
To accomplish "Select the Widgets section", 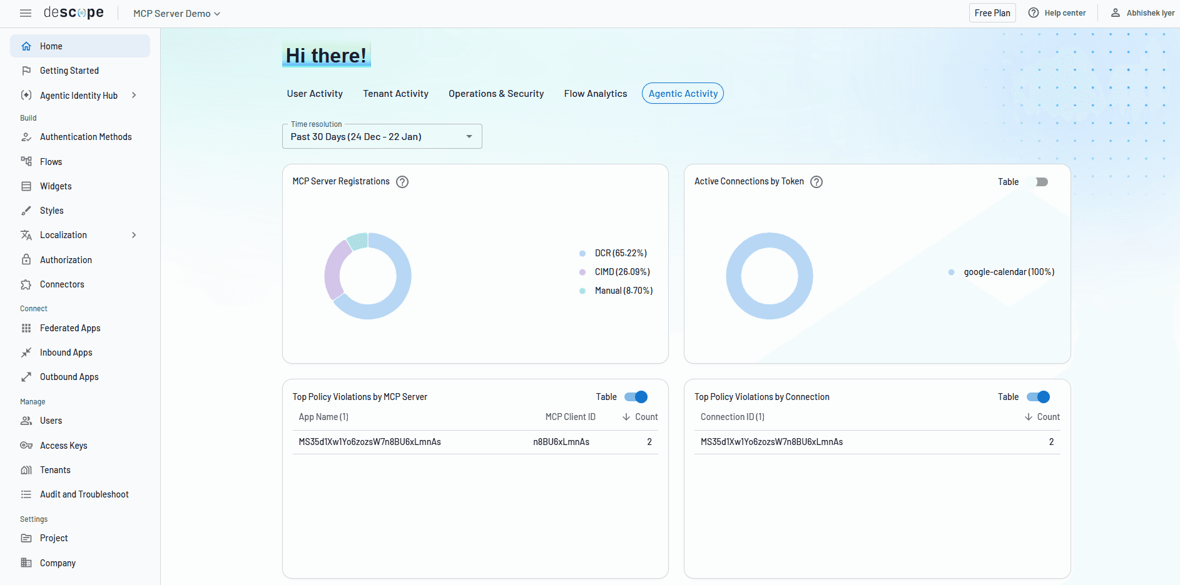I will (x=56, y=186).
